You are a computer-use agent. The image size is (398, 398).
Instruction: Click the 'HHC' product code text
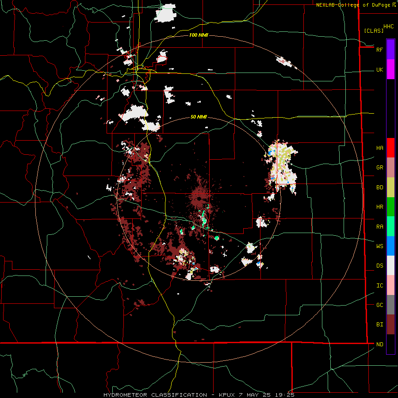pyautogui.click(x=388, y=27)
